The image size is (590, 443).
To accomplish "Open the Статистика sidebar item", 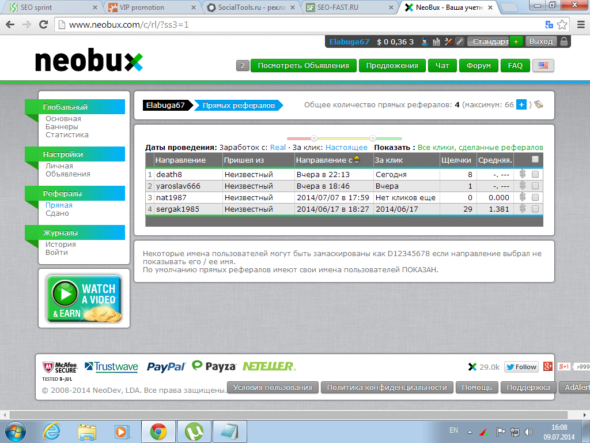I will click(x=67, y=135).
